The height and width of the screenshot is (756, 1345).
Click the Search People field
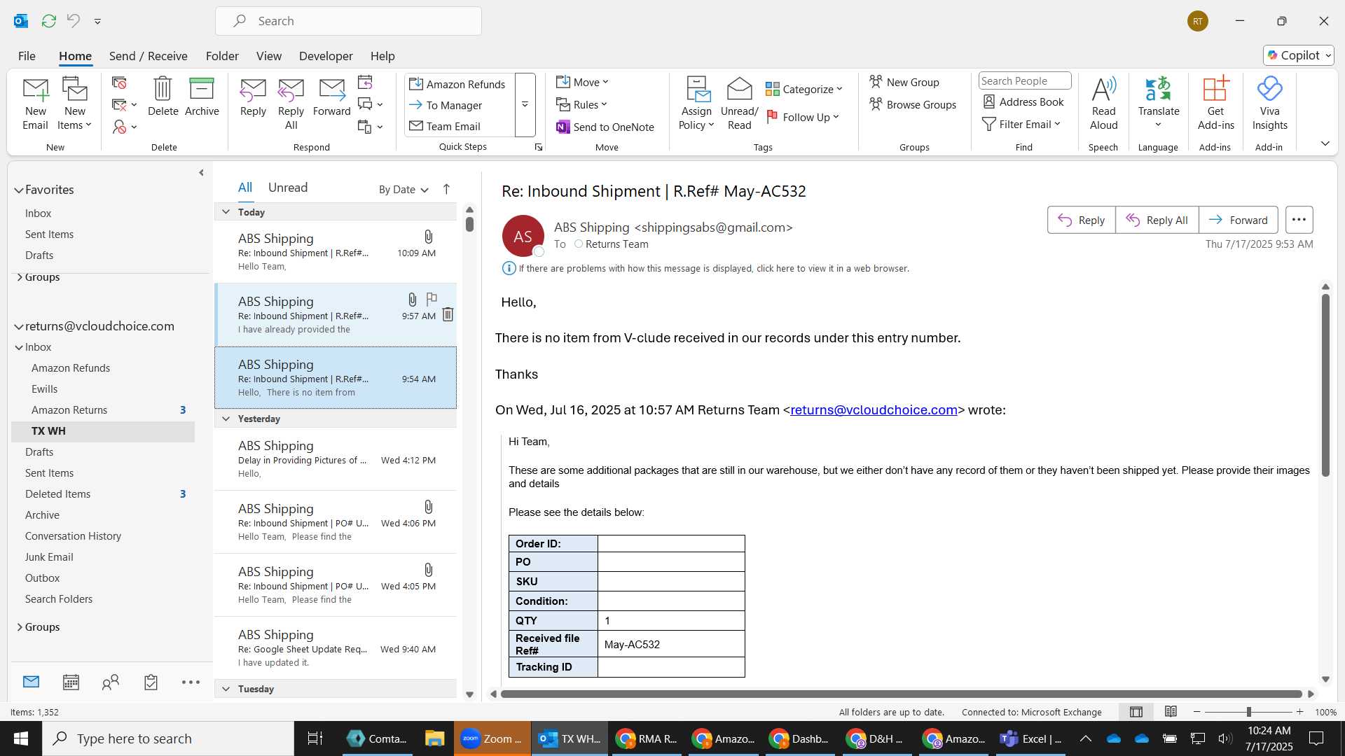pyautogui.click(x=1024, y=80)
